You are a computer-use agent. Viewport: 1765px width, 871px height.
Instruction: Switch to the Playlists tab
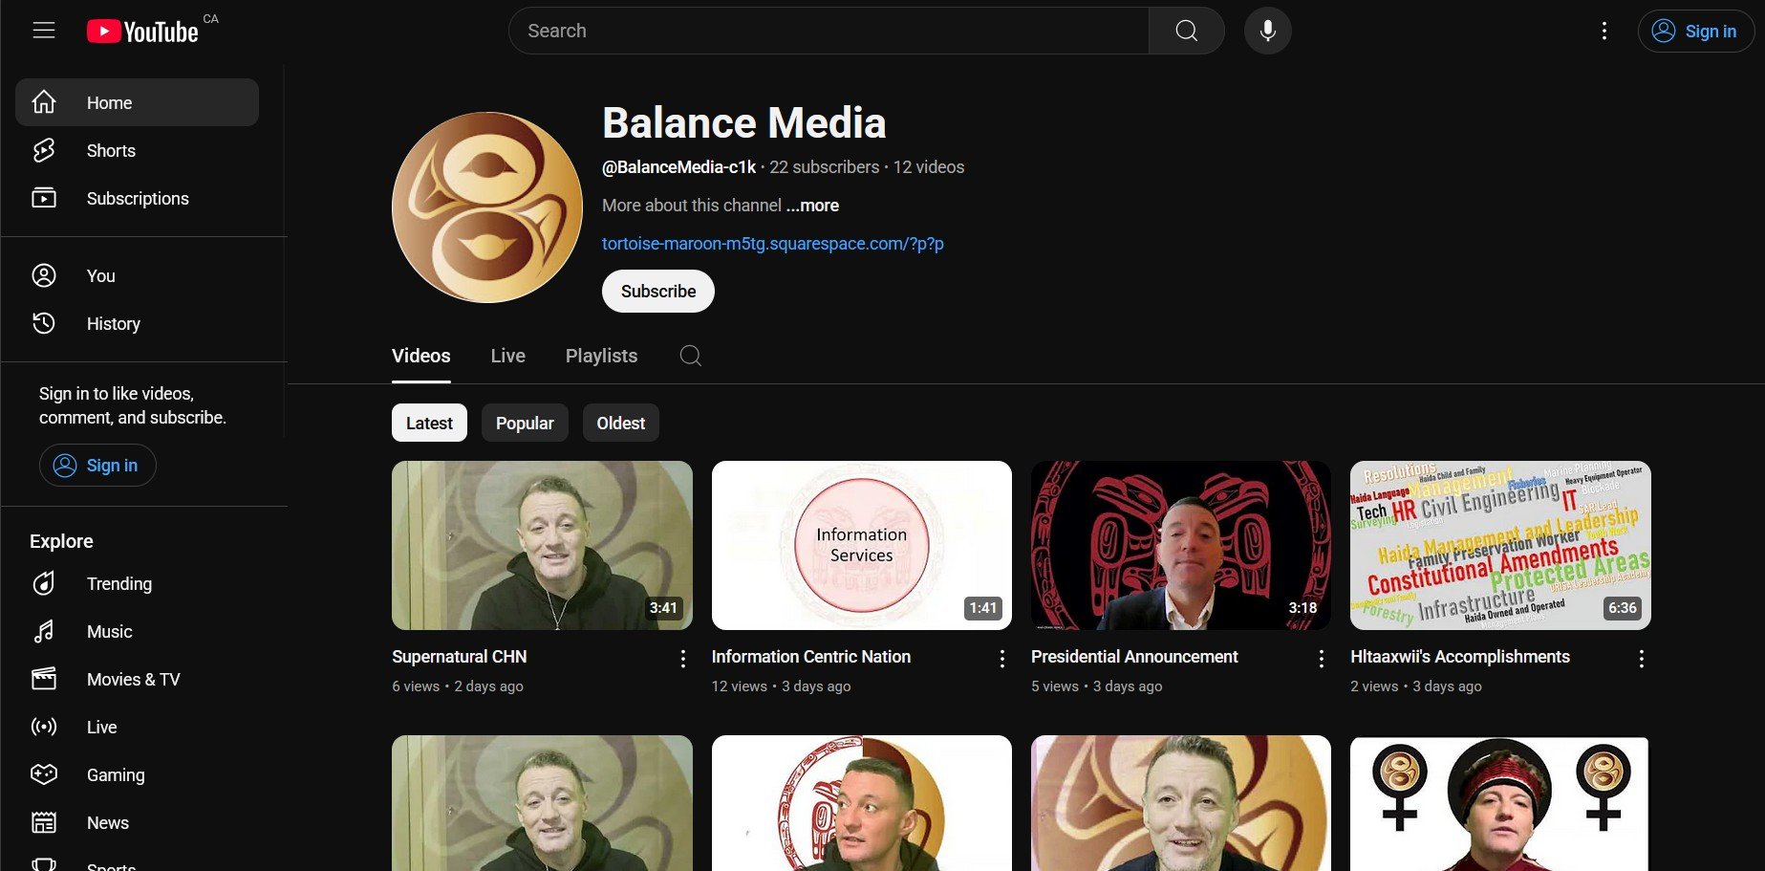tap(601, 356)
